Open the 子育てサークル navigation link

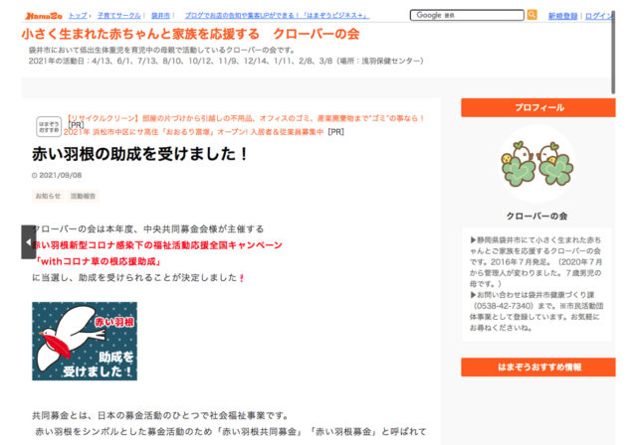[119, 16]
